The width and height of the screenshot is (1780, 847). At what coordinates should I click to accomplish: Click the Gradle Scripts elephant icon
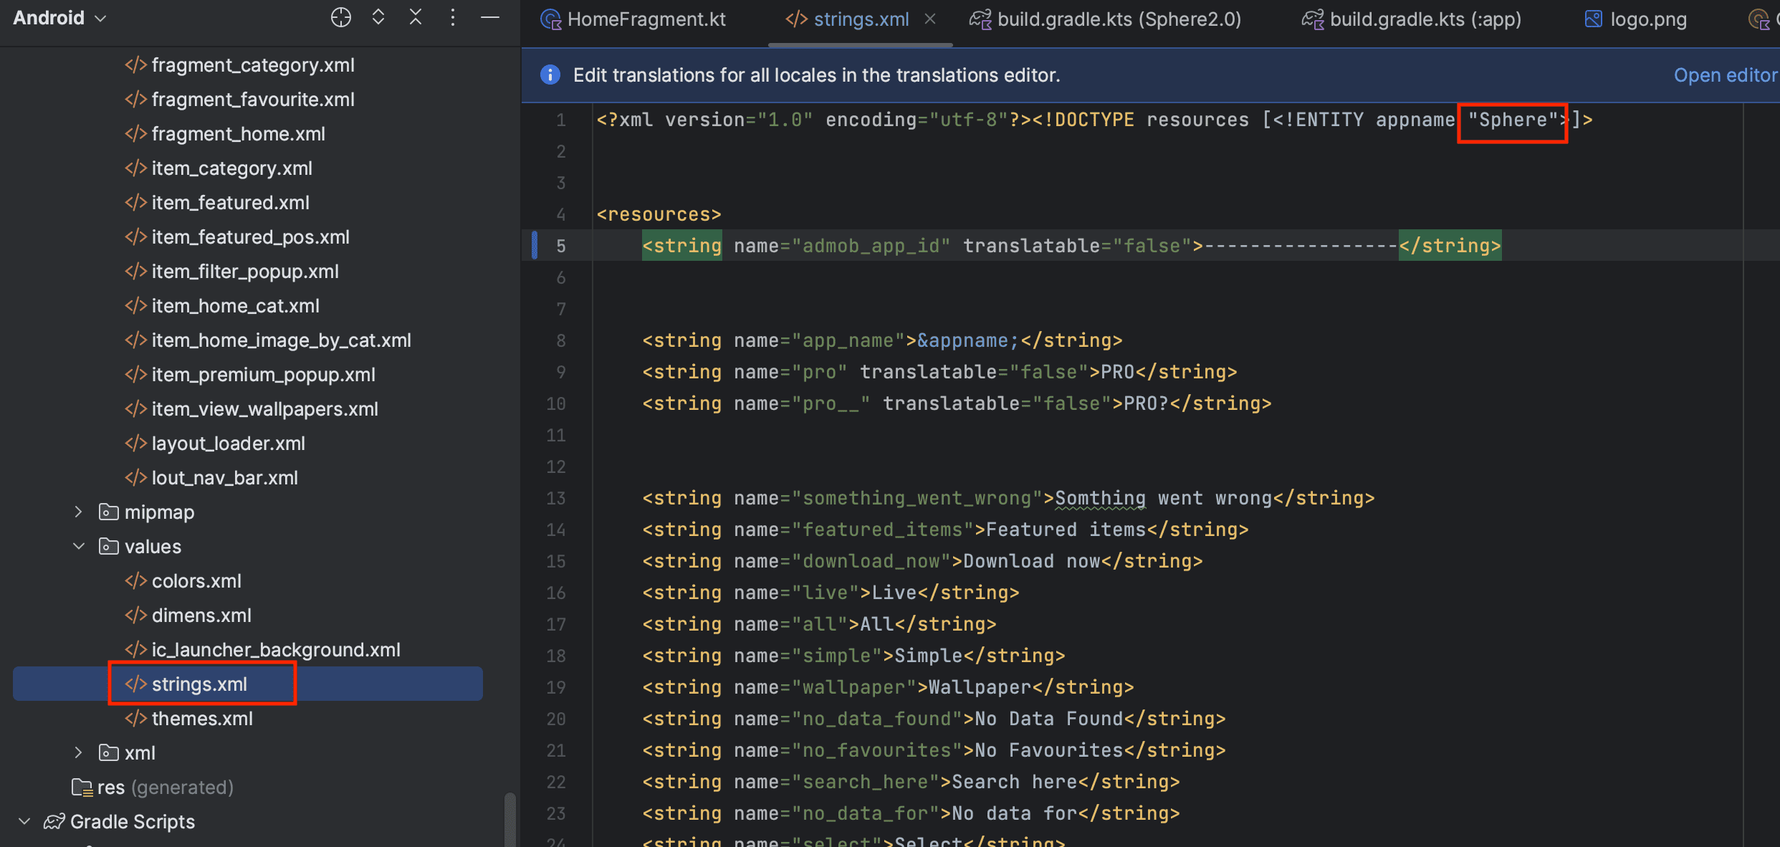(x=54, y=821)
